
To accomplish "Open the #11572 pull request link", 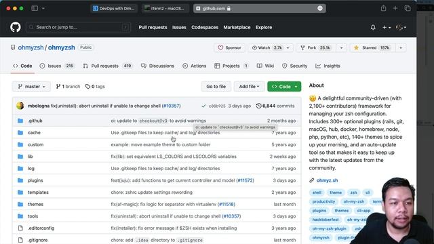I will [245, 180].
